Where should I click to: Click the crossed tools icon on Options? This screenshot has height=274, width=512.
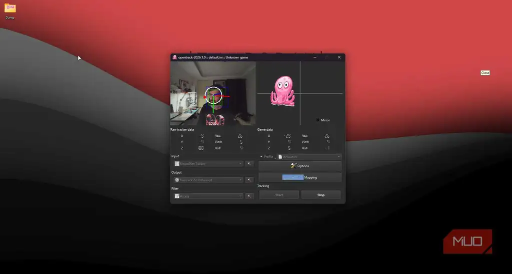[x=293, y=166]
